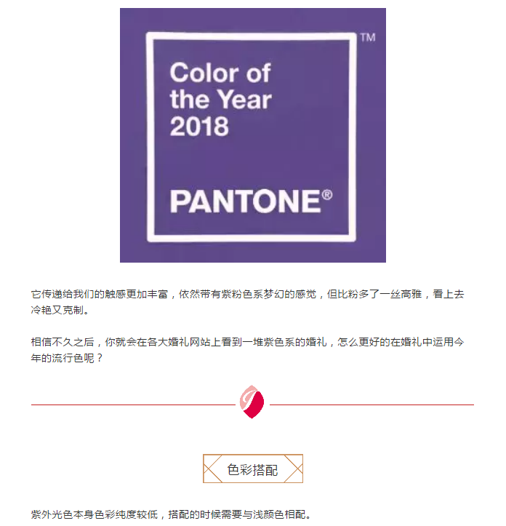The width and height of the screenshot is (506, 526).
Task: Click the red divider line right of logo
Action: [372, 405]
